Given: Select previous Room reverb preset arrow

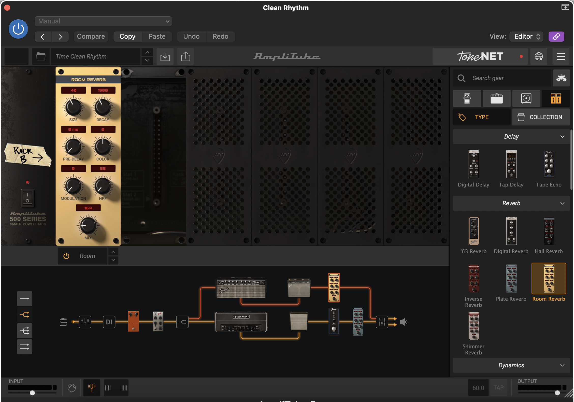Looking at the screenshot, I should tap(113, 252).
